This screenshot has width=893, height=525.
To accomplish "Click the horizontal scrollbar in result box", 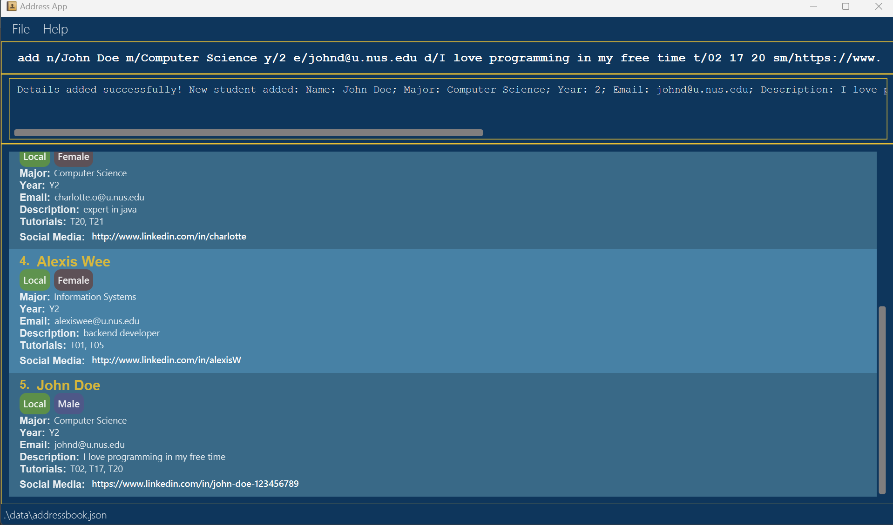I will [x=248, y=133].
